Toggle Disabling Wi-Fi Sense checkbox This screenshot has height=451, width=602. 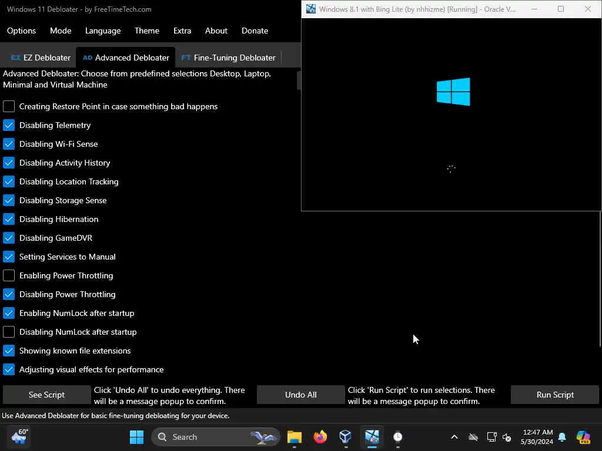coord(9,144)
